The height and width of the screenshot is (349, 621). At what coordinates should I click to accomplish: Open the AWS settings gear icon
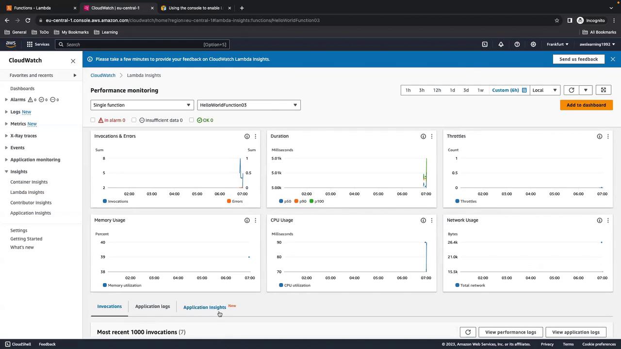pos(533,44)
